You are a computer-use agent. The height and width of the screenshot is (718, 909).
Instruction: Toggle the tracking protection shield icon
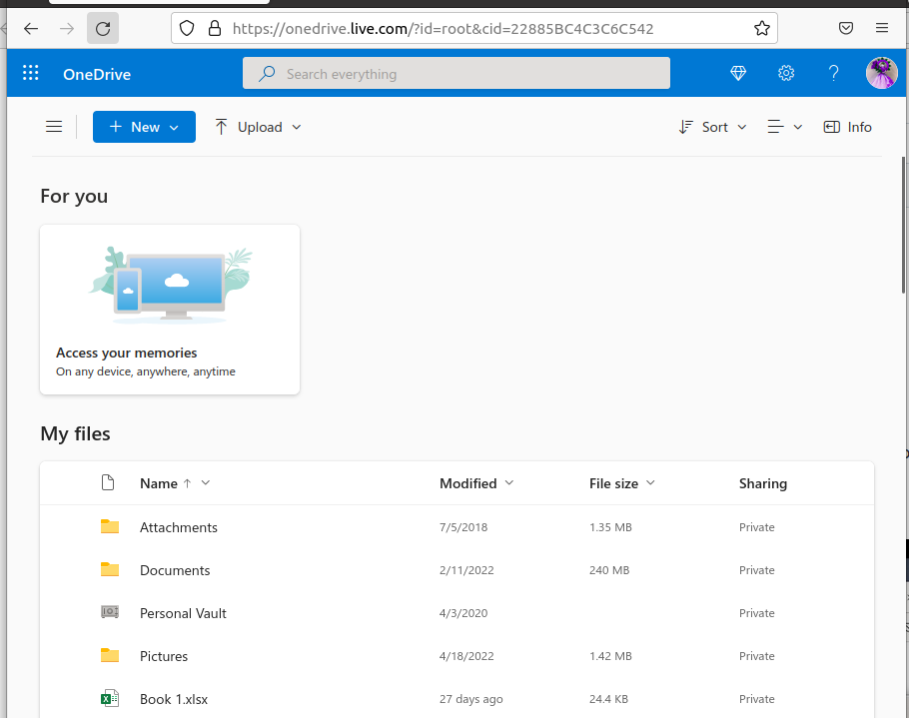point(187,28)
